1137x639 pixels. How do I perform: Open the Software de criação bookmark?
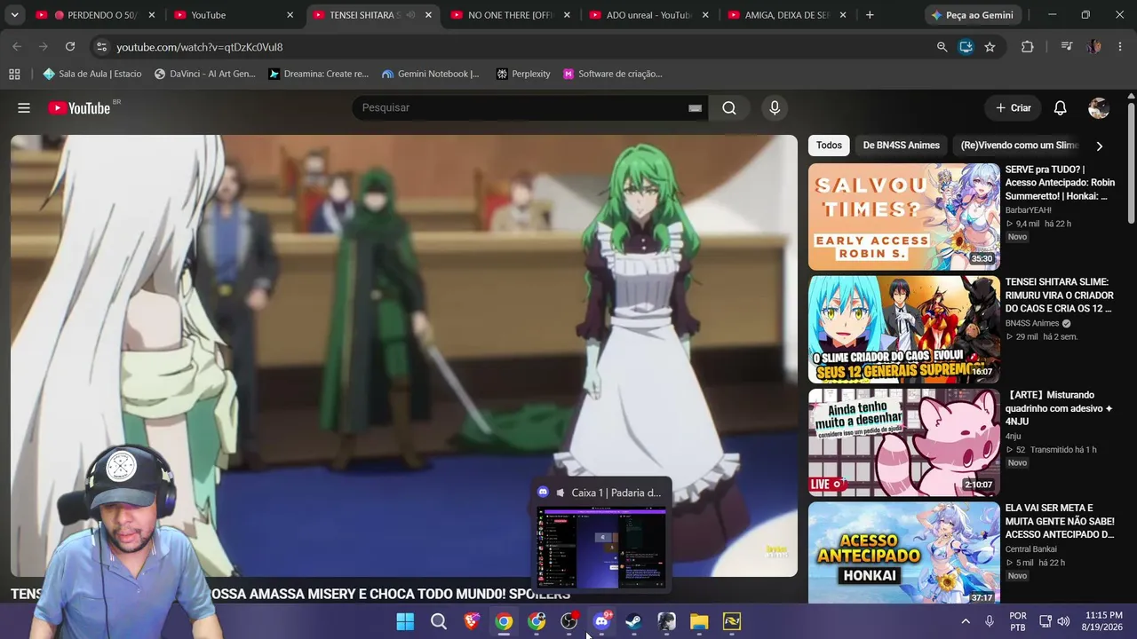tap(613, 74)
